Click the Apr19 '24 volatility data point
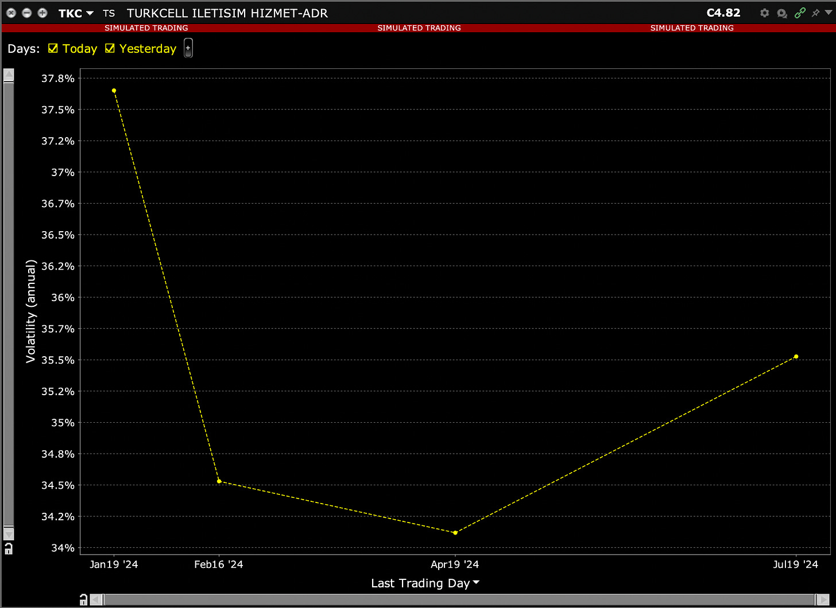This screenshot has height=608, width=836. (455, 533)
